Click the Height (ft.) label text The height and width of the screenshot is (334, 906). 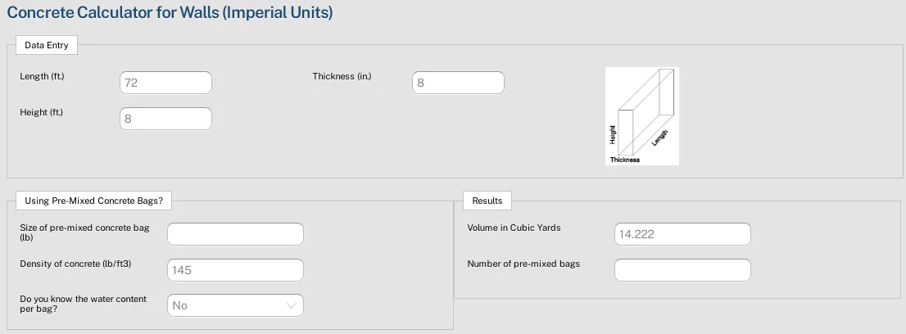click(x=42, y=112)
